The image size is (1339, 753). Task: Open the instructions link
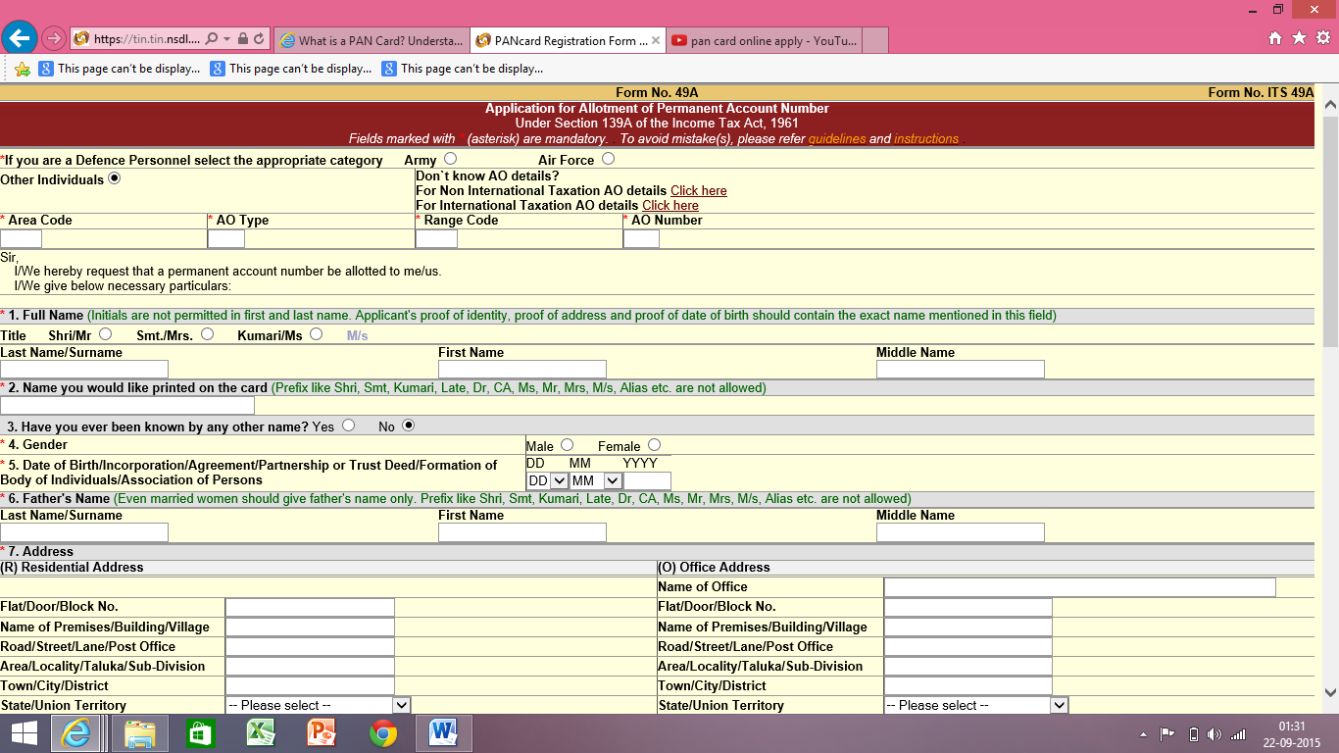926,139
